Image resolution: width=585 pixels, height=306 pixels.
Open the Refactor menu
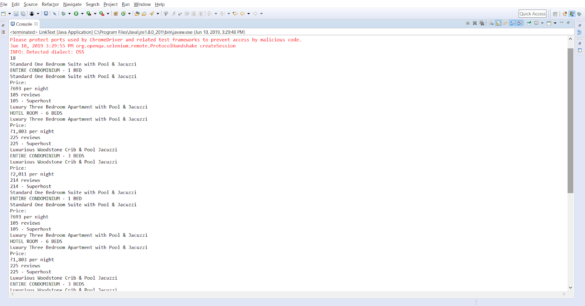50,4
